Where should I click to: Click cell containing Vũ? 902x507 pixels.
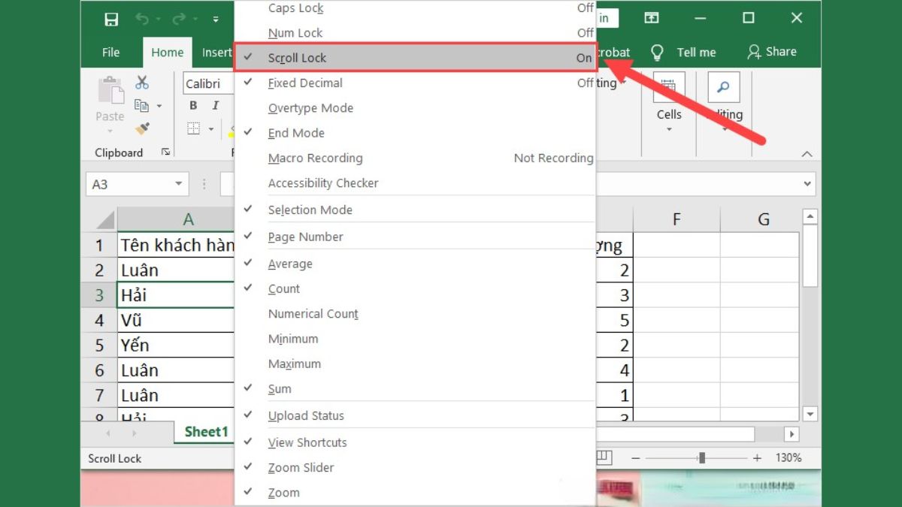(x=177, y=321)
